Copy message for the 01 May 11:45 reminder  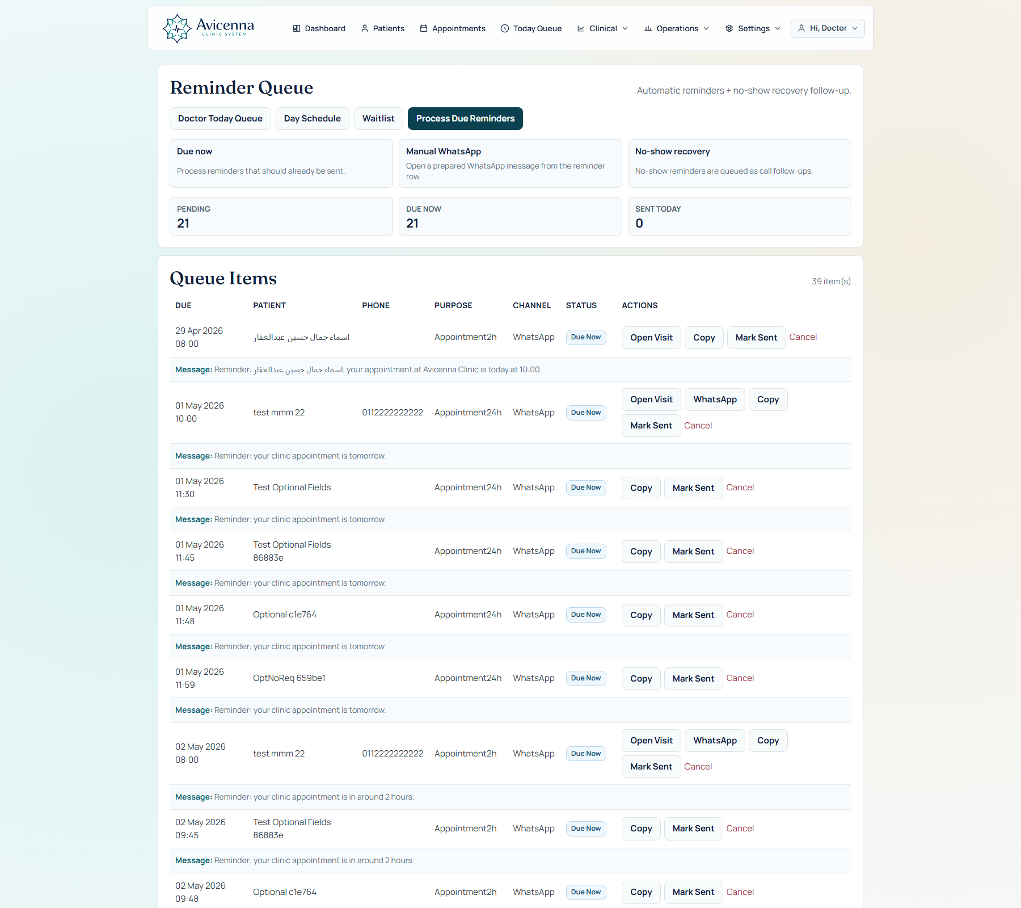pyautogui.click(x=641, y=552)
